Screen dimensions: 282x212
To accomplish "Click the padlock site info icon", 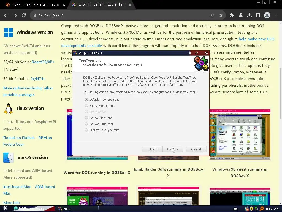I will 35,15.
